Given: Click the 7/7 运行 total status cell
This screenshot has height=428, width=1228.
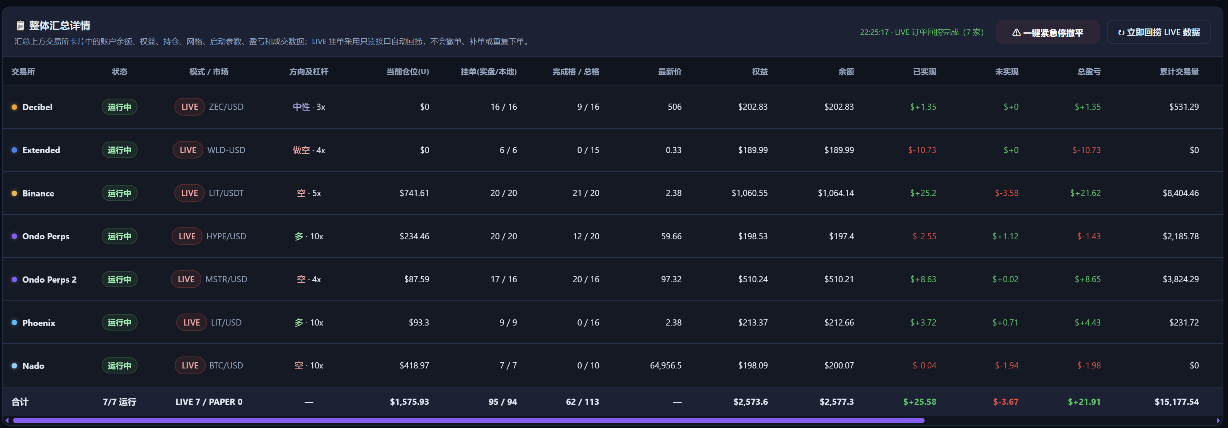Looking at the screenshot, I should [120, 402].
